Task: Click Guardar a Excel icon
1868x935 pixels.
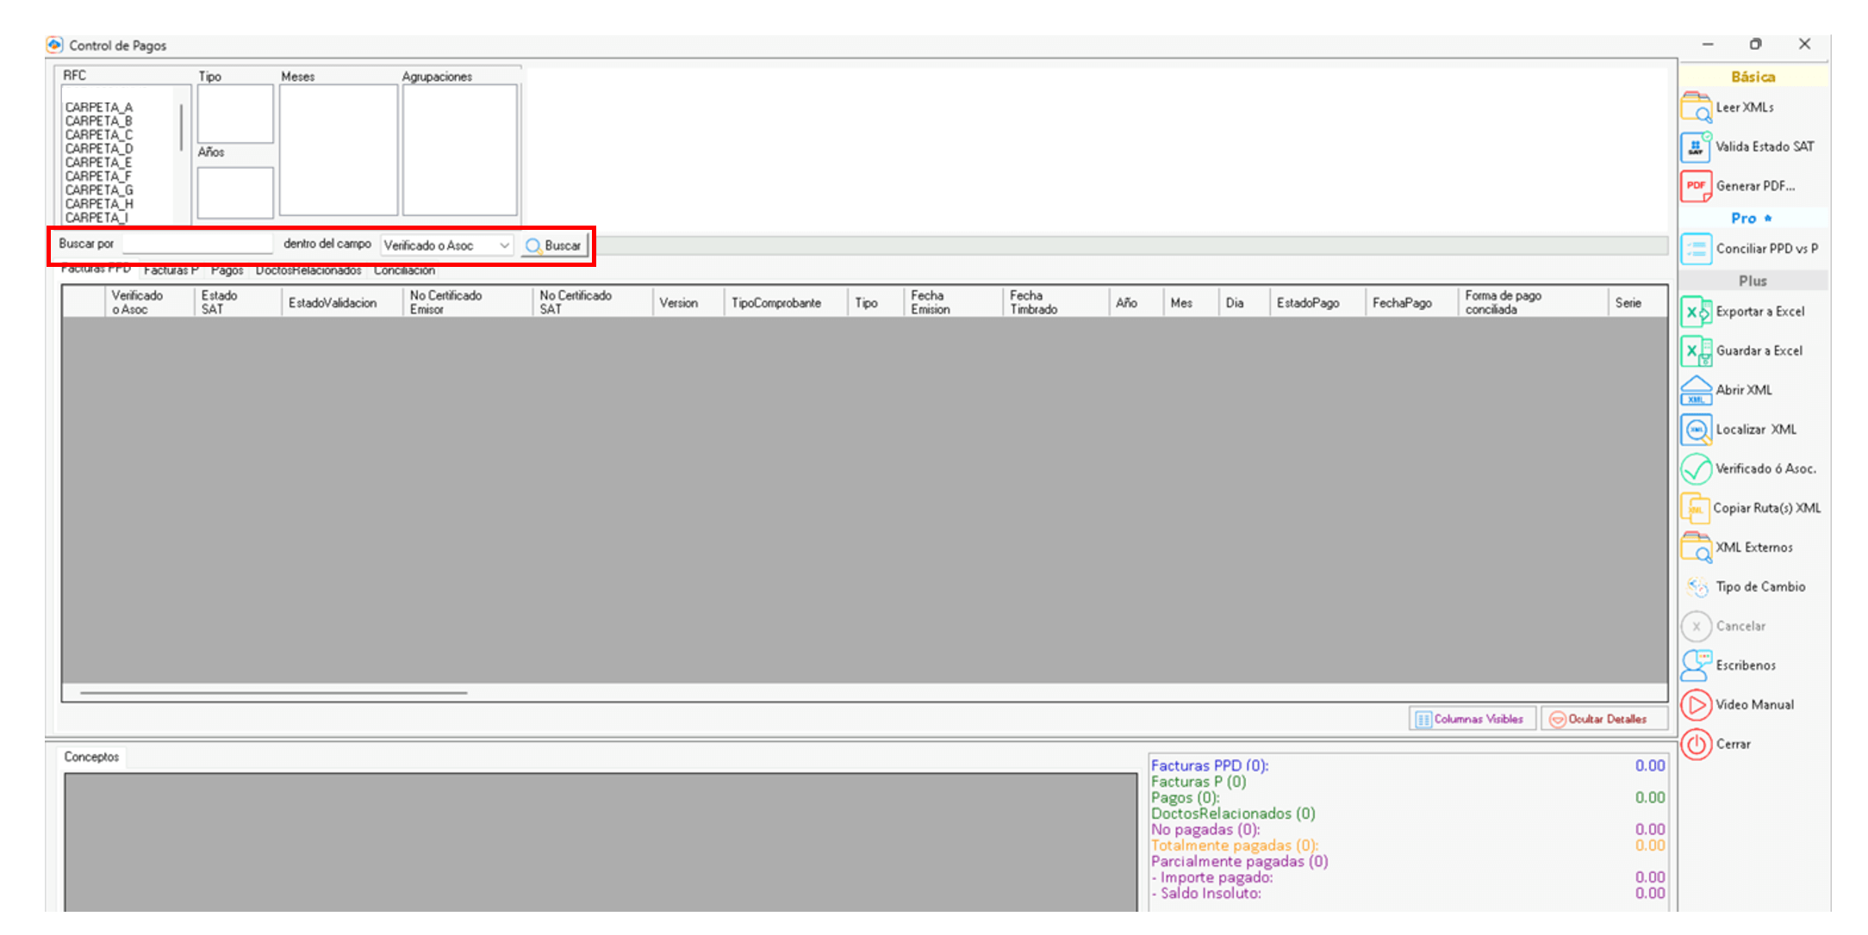Action: [1696, 351]
